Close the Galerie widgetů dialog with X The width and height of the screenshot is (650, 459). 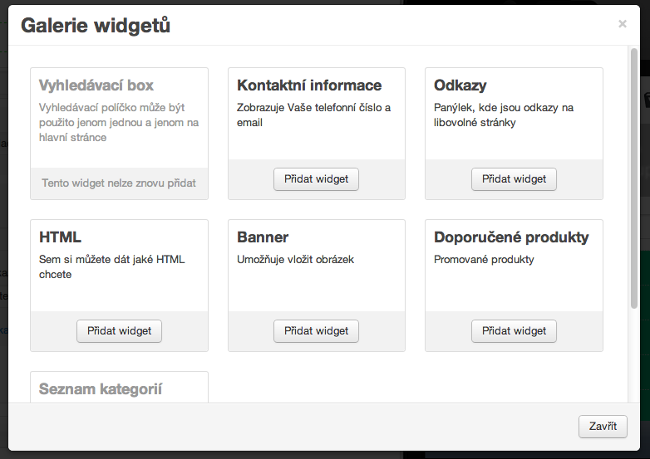[623, 24]
